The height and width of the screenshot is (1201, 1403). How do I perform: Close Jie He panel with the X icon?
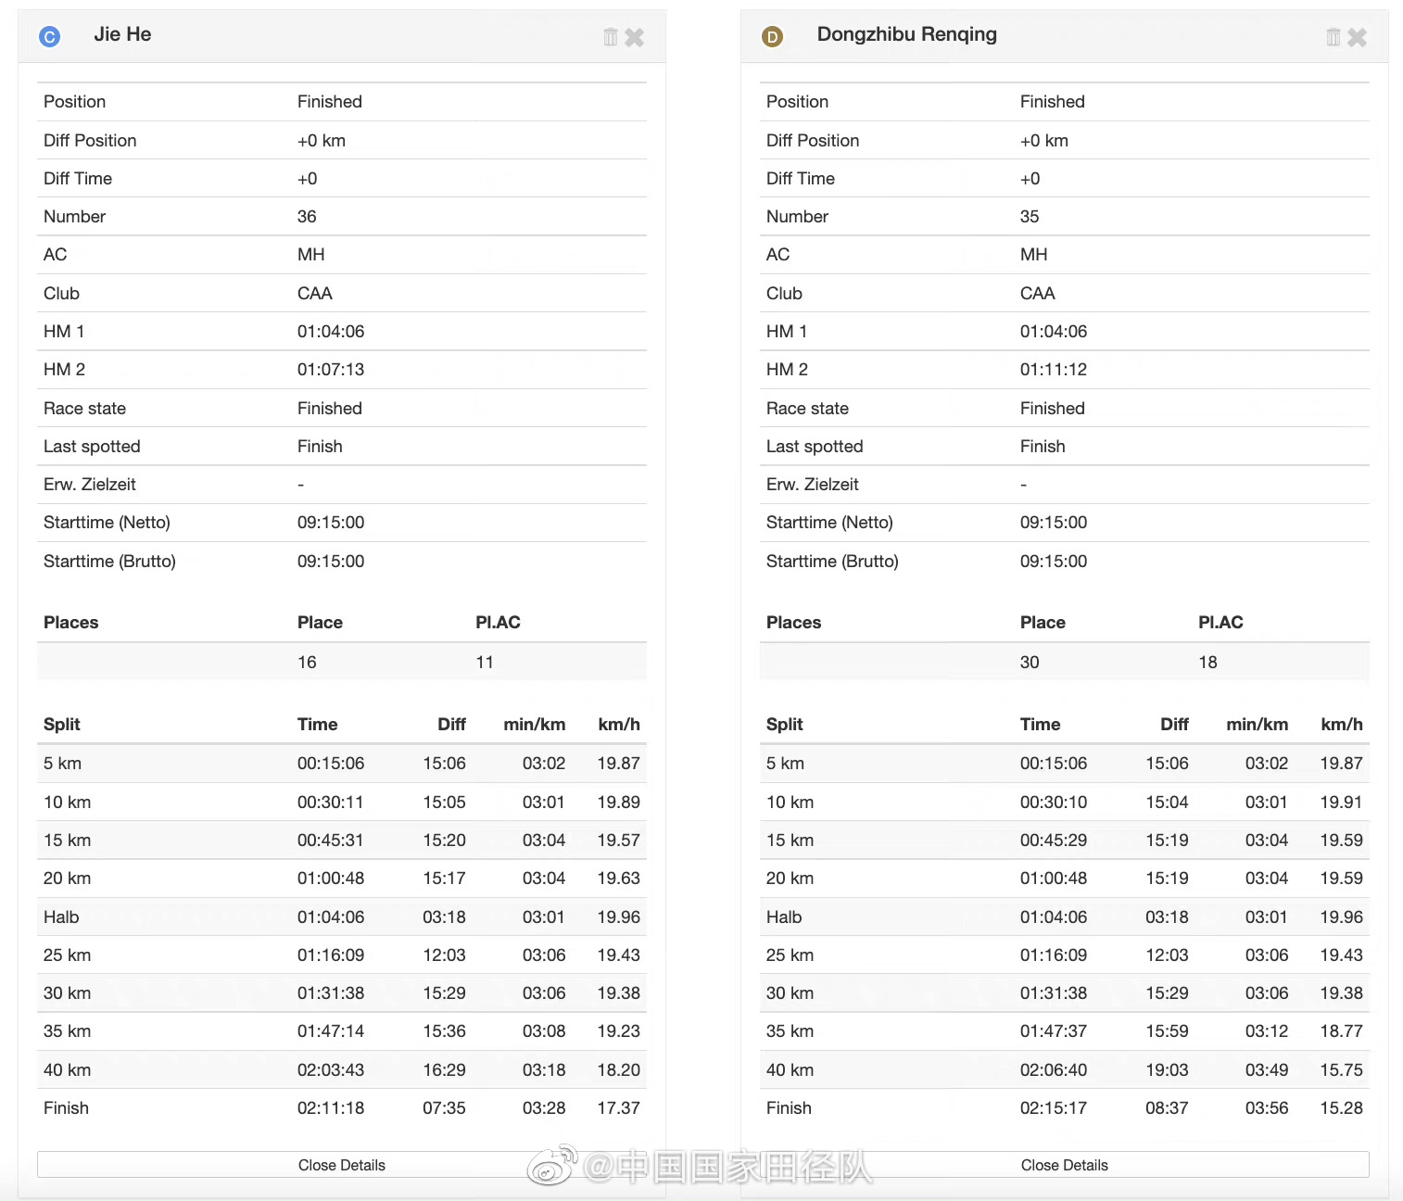635,37
